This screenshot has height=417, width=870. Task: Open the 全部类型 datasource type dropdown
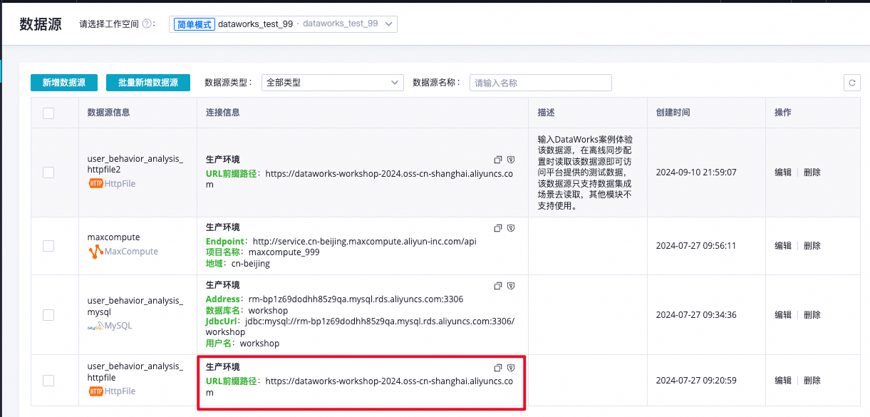pyautogui.click(x=333, y=83)
